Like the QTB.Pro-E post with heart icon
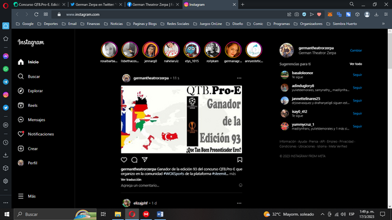This screenshot has width=392, height=220. click(124, 159)
